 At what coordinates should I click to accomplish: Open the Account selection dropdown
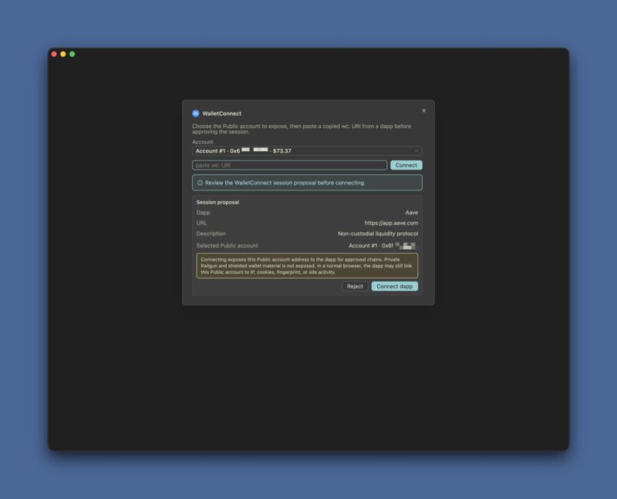click(x=307, y=150)
